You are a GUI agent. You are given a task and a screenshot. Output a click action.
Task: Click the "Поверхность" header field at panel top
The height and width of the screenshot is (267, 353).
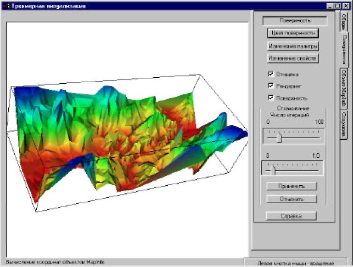pyautogui.click(x=295, y=21)
